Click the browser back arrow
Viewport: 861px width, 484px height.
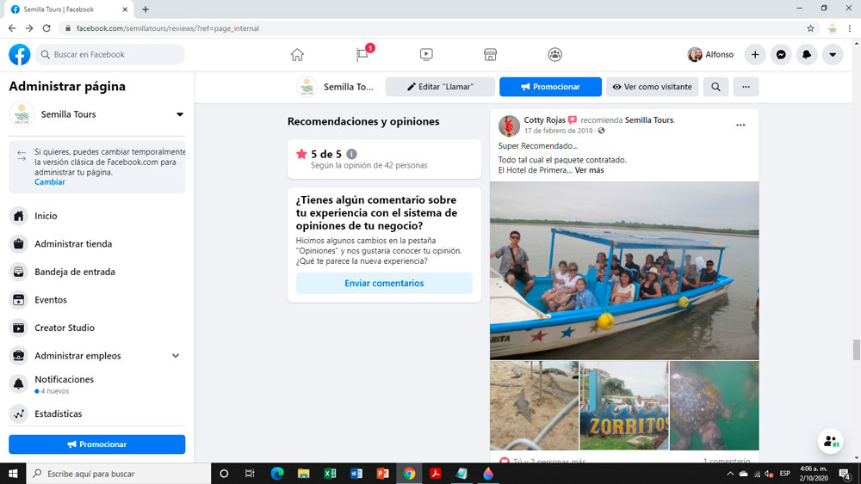(12, 28)
